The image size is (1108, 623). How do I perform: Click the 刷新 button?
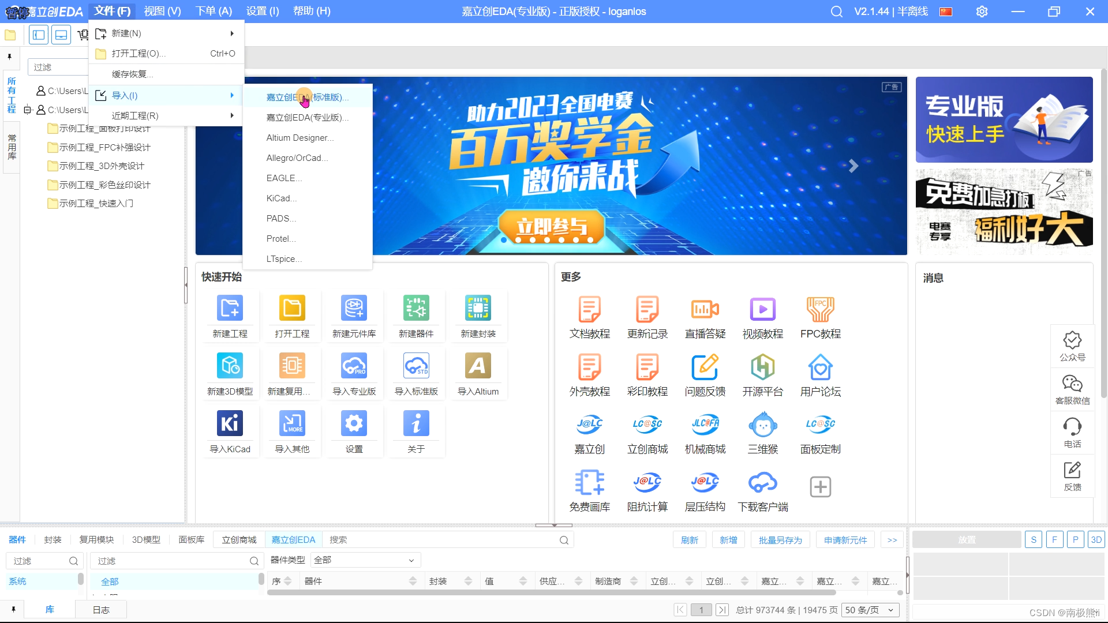(689, 540)
